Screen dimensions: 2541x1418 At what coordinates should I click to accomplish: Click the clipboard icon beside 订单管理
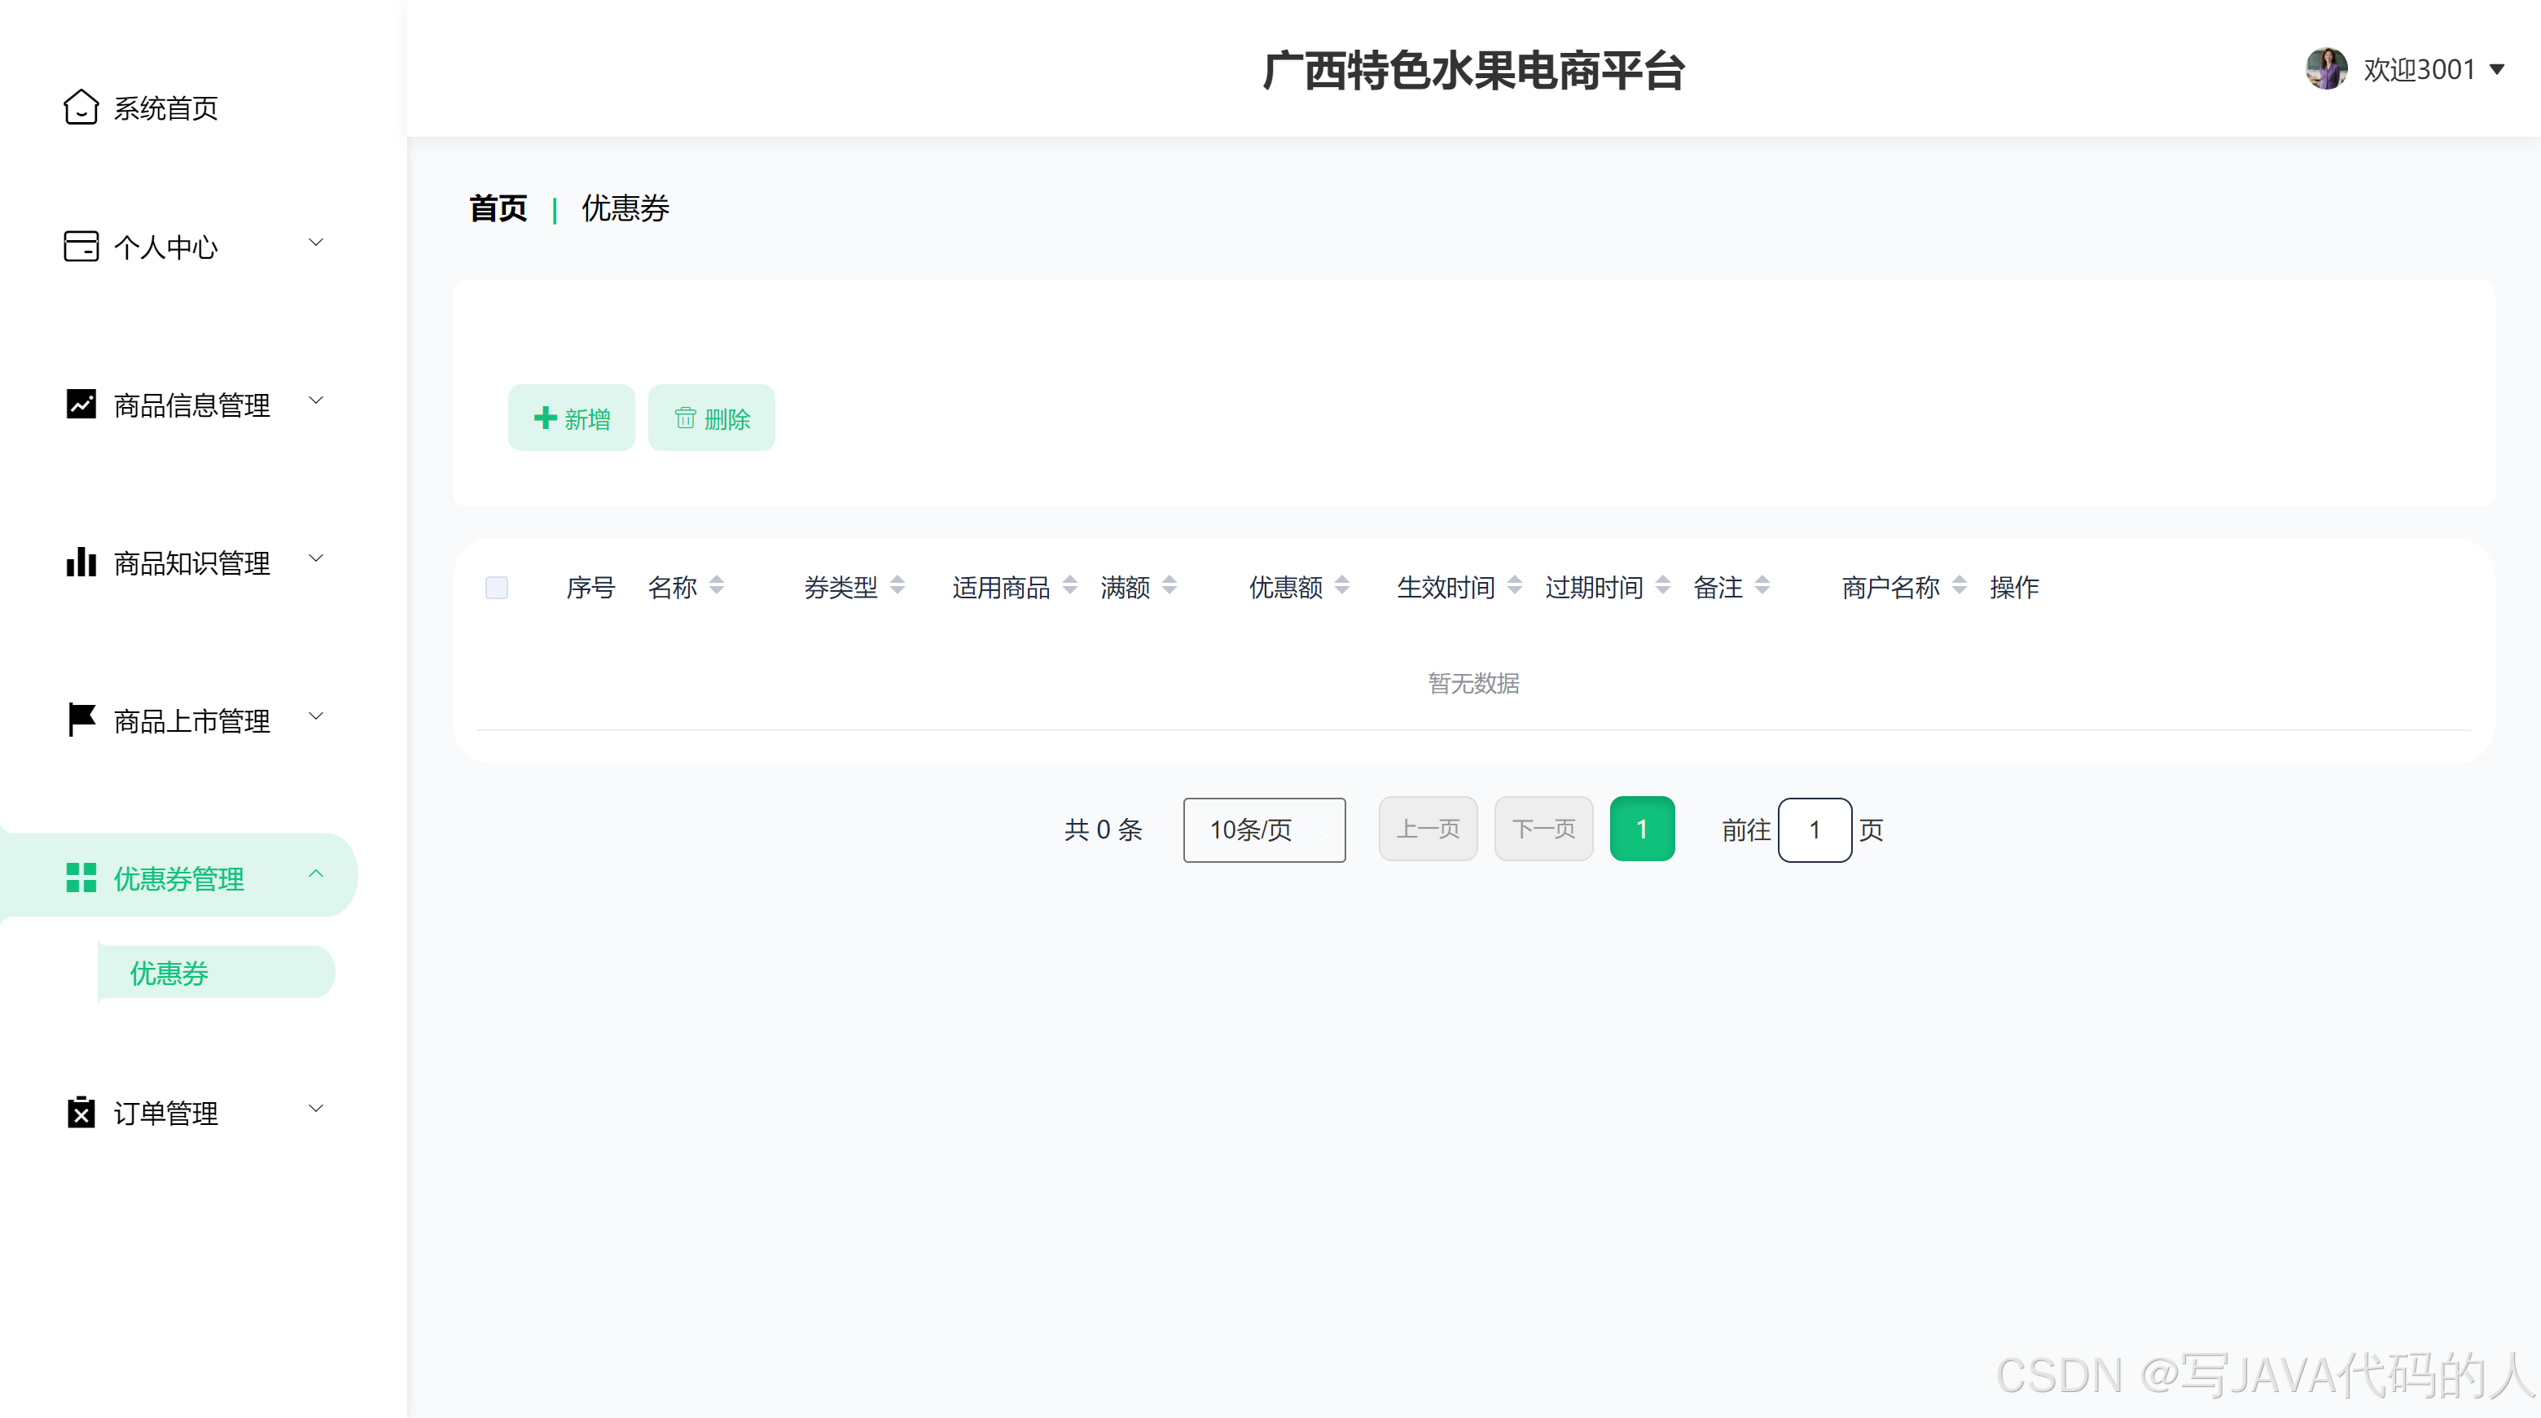click(81, 1112)
